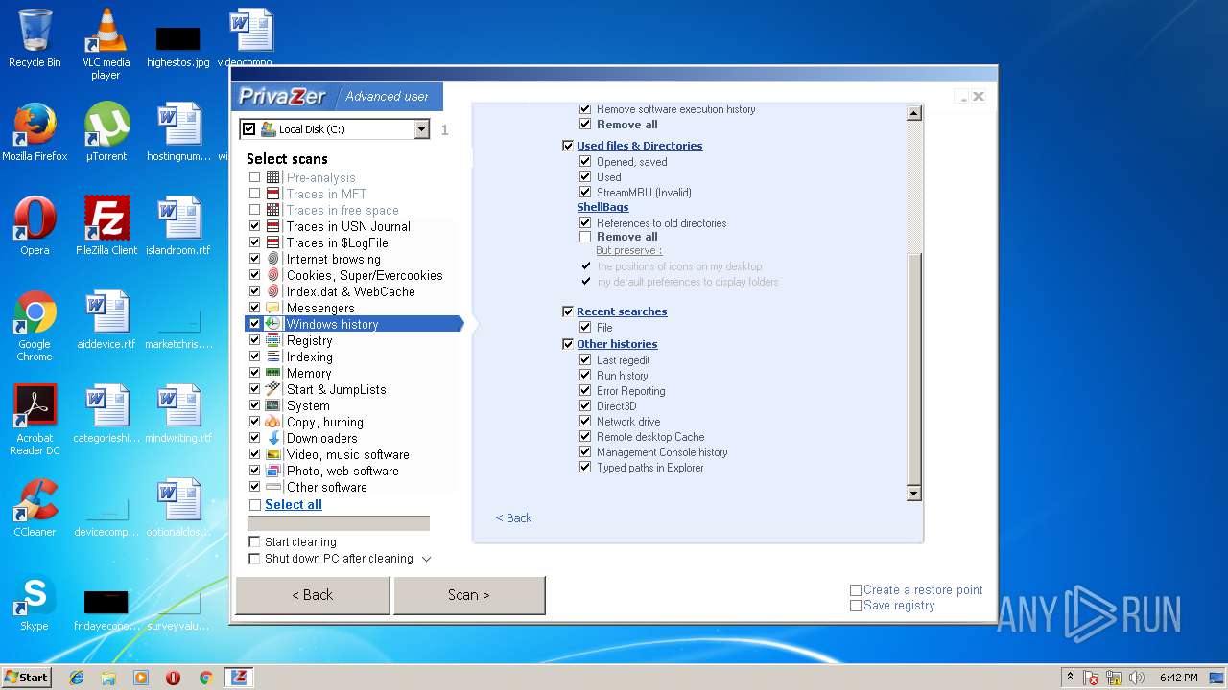The height and width of the screenshot is (690, 1228).
Task: Click the Traces in MFT icon
Action: [273, 194]
